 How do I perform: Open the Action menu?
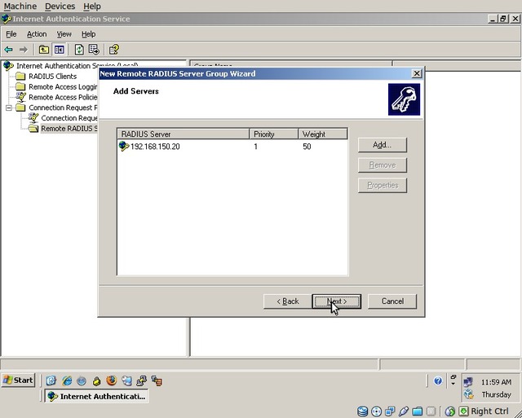tap(37, 34)
